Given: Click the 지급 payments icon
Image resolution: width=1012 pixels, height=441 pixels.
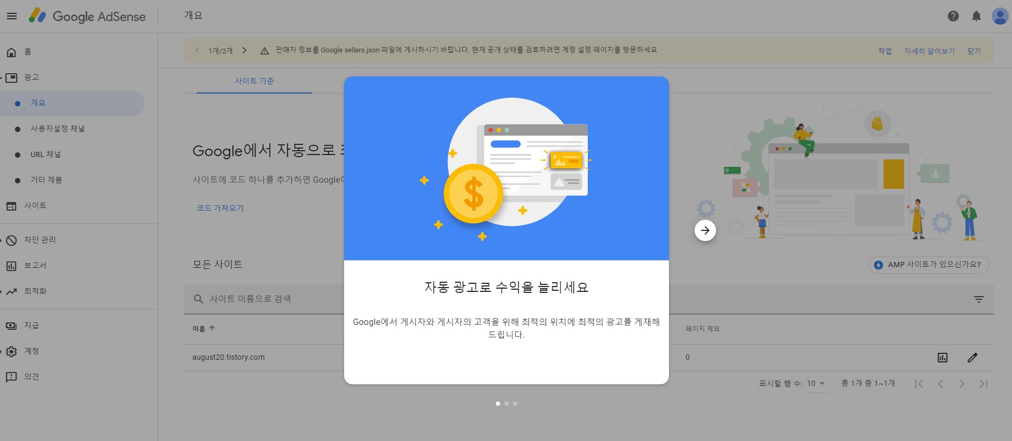Looking at the screenshot, I should (x=11, y=326).
